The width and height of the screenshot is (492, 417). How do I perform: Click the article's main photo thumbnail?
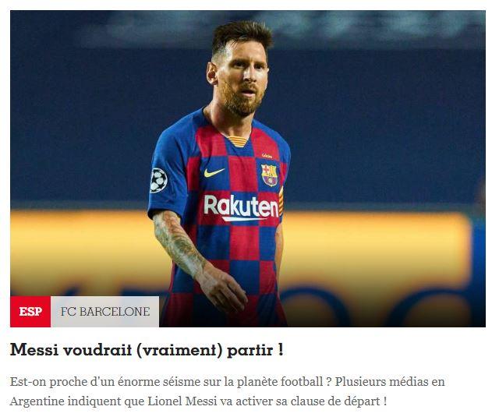[x=248, y=169]
